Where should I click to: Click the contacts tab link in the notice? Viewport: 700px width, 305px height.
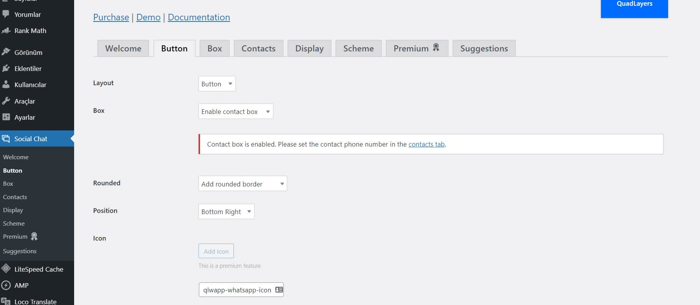[426, 144]
